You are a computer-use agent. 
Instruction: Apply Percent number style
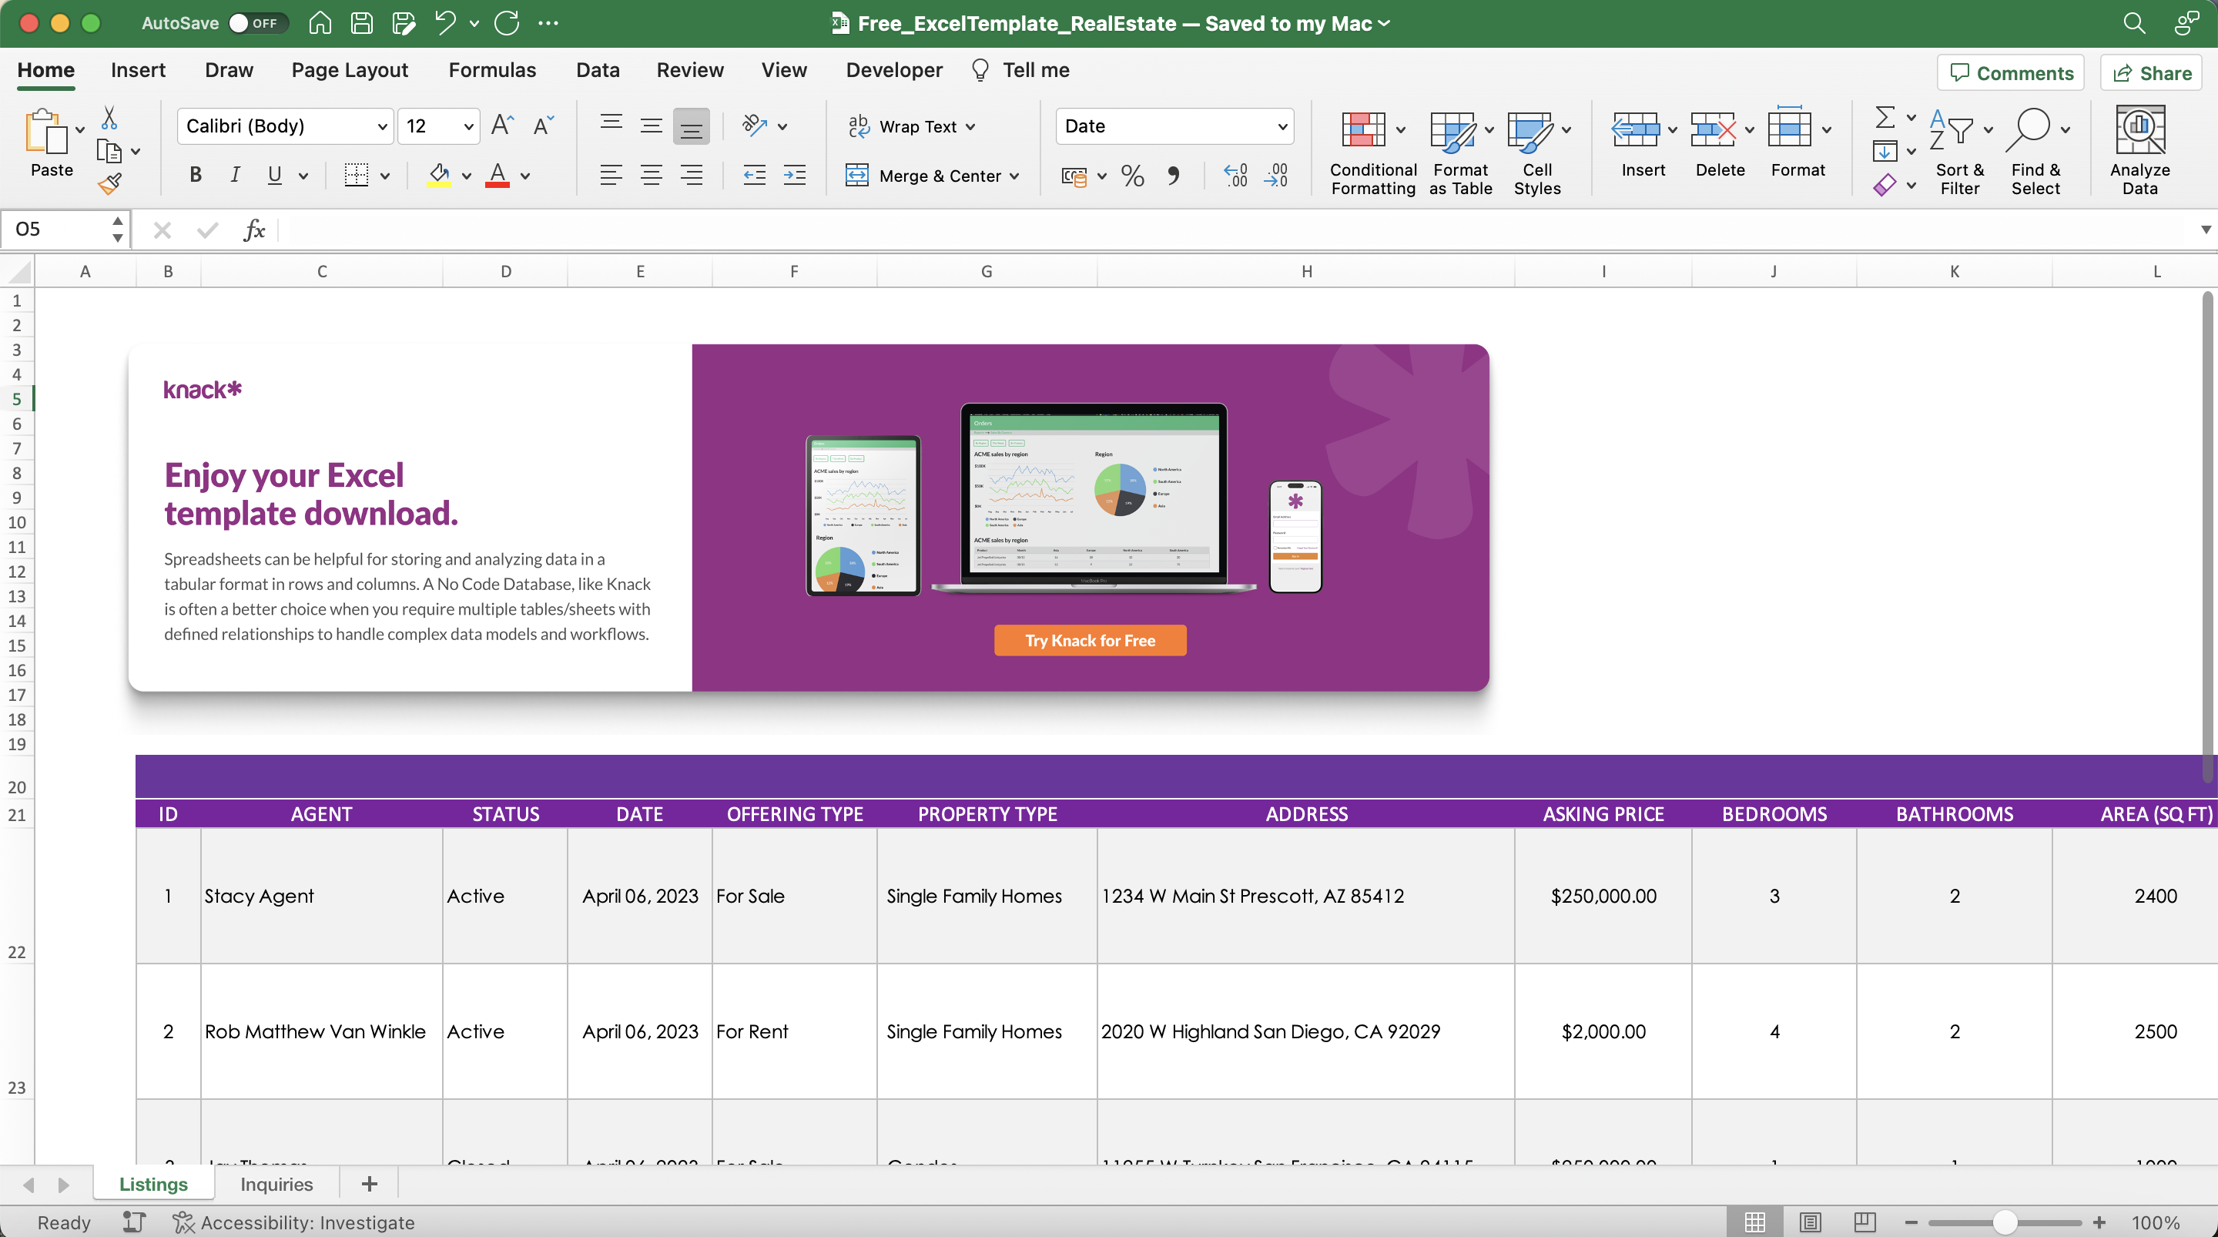click(1131, 175)
